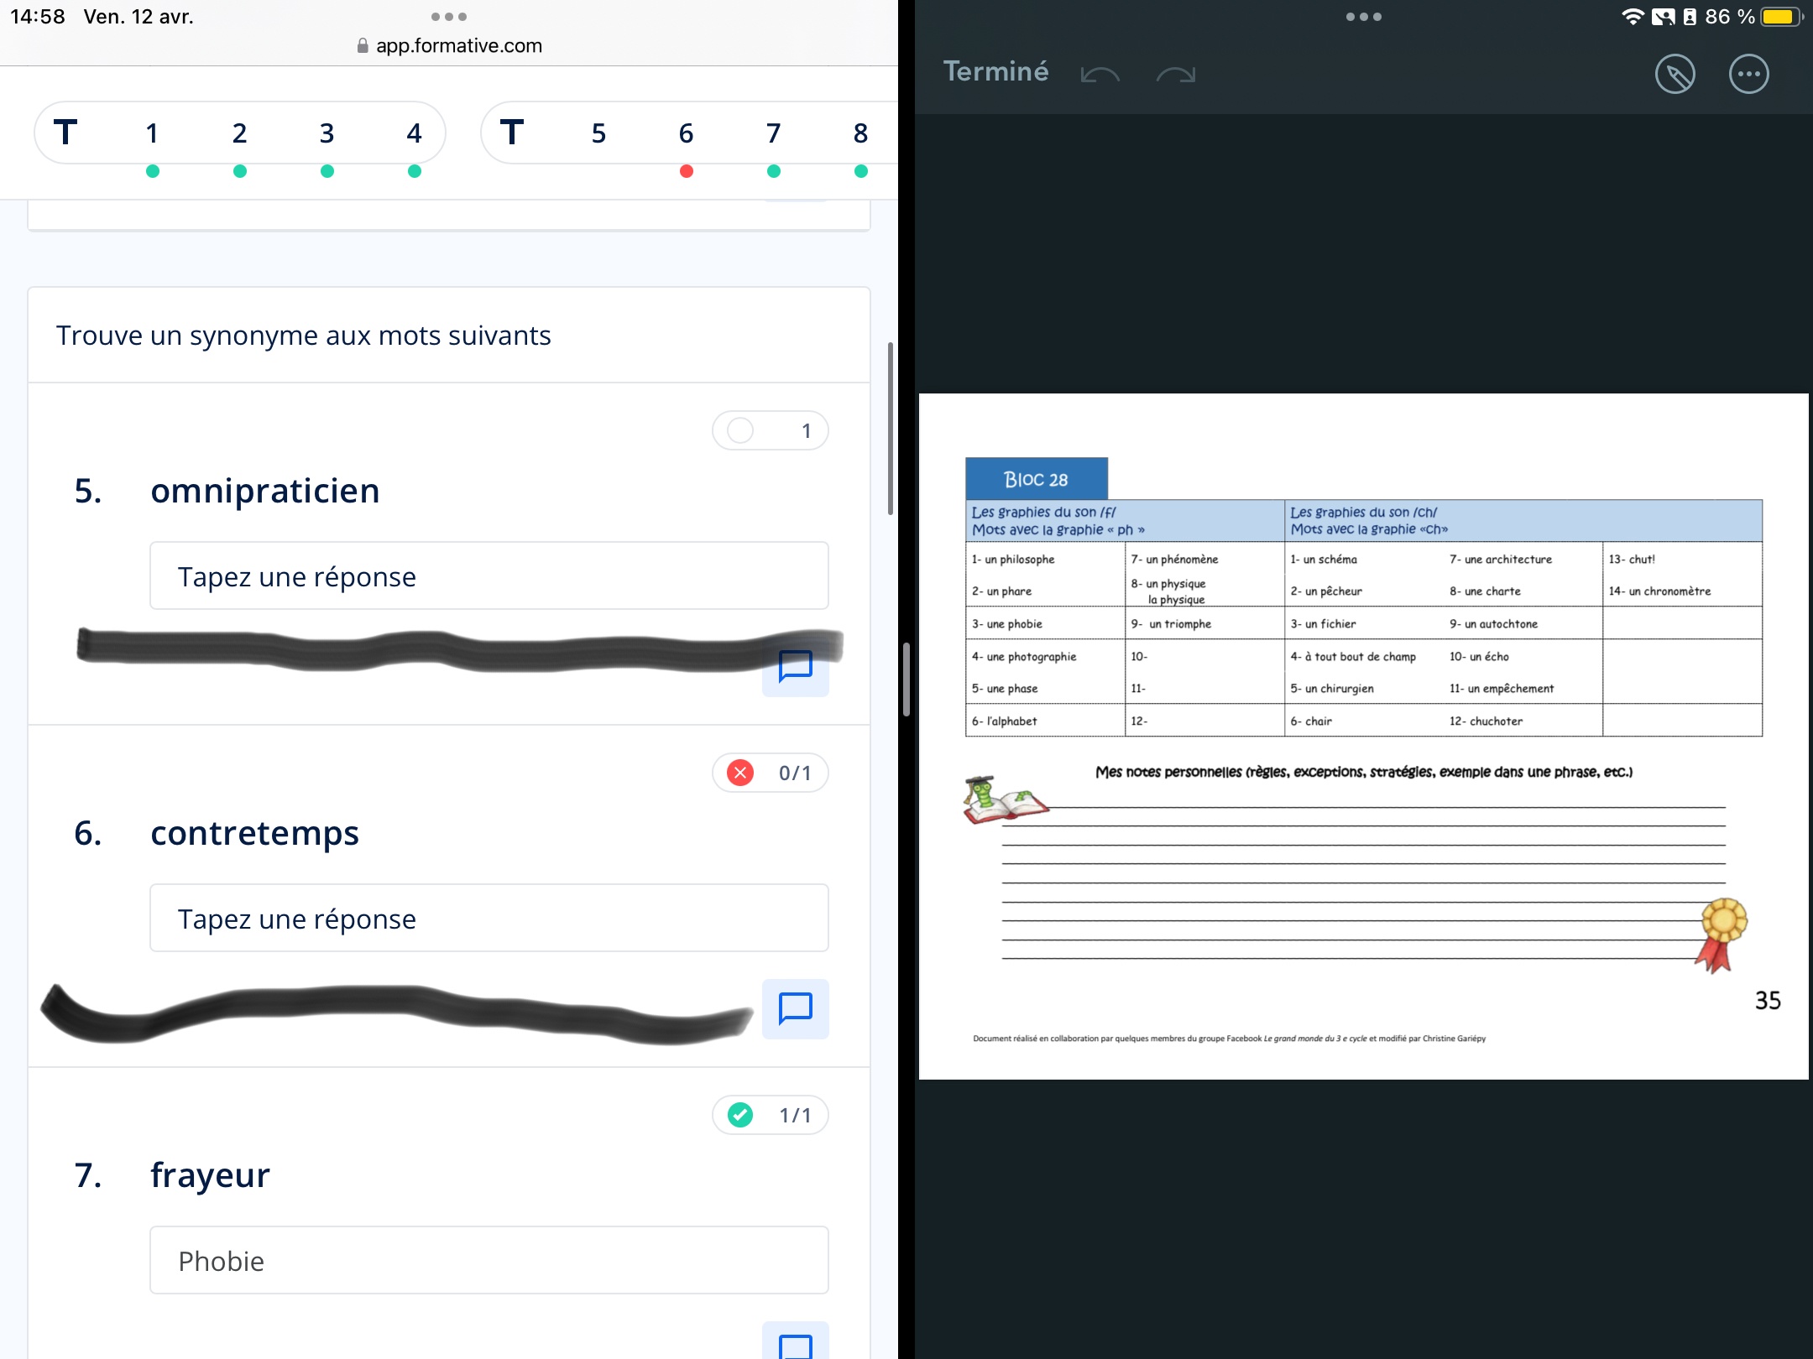Screen dimensions: 1813x1359
Task: Open the circled more options menu
Action: pyautogui.click(x=1749, y=74)
